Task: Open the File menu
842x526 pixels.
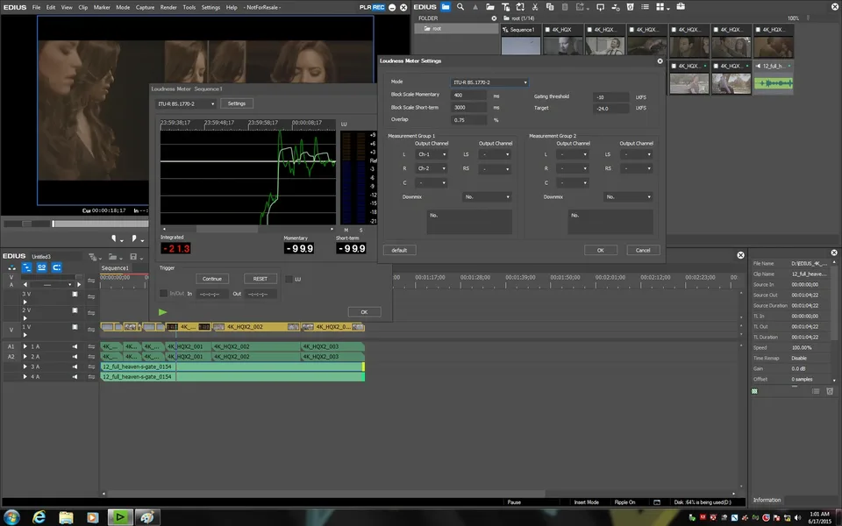Action: click(36, 8)
